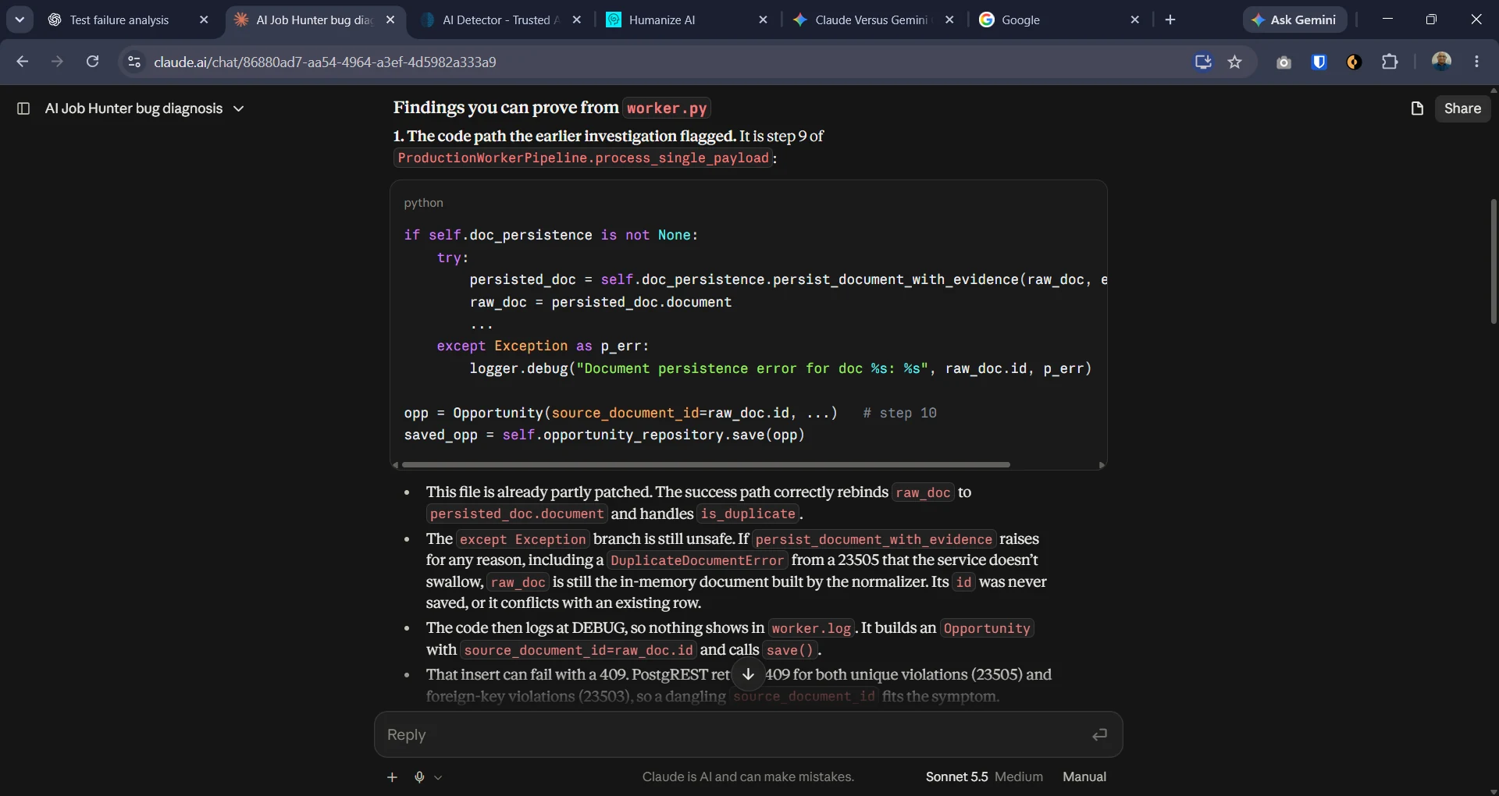The image size is (1499, 796).
Task: Switch to the Claude Versus Gemini tab
Action: coord(874,20)
